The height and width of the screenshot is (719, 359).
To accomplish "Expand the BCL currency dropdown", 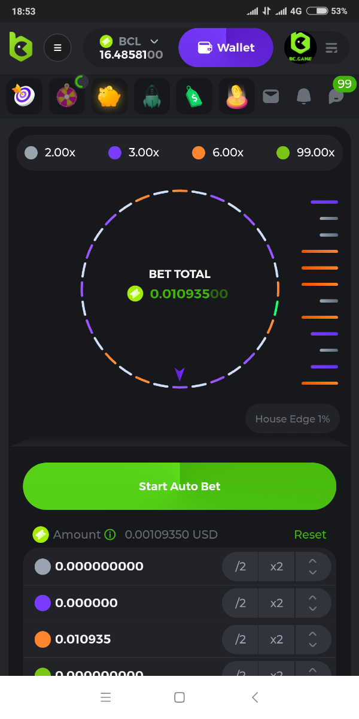I will [154, 41].
